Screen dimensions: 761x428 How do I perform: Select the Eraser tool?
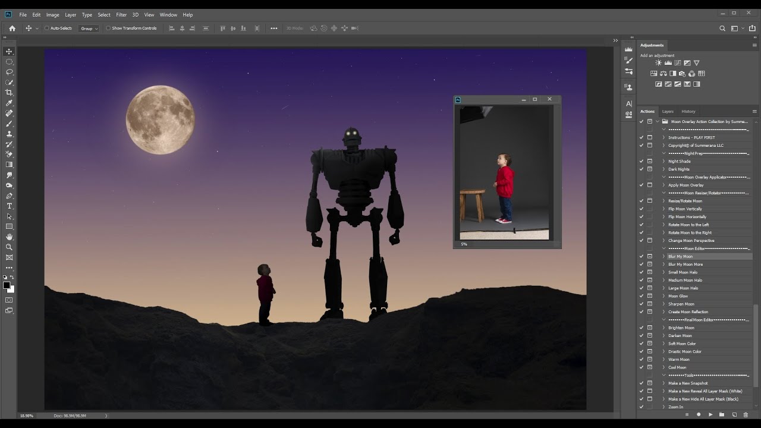(9, 155)
